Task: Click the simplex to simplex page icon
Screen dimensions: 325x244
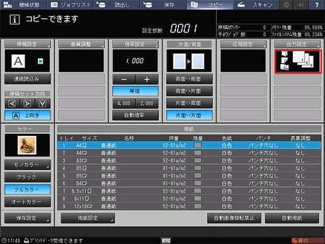Action: 189,61
